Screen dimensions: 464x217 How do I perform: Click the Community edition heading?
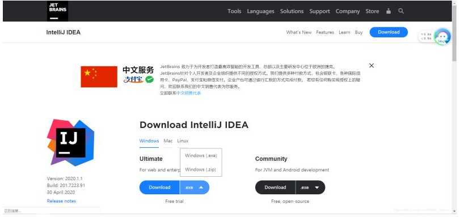271,159
